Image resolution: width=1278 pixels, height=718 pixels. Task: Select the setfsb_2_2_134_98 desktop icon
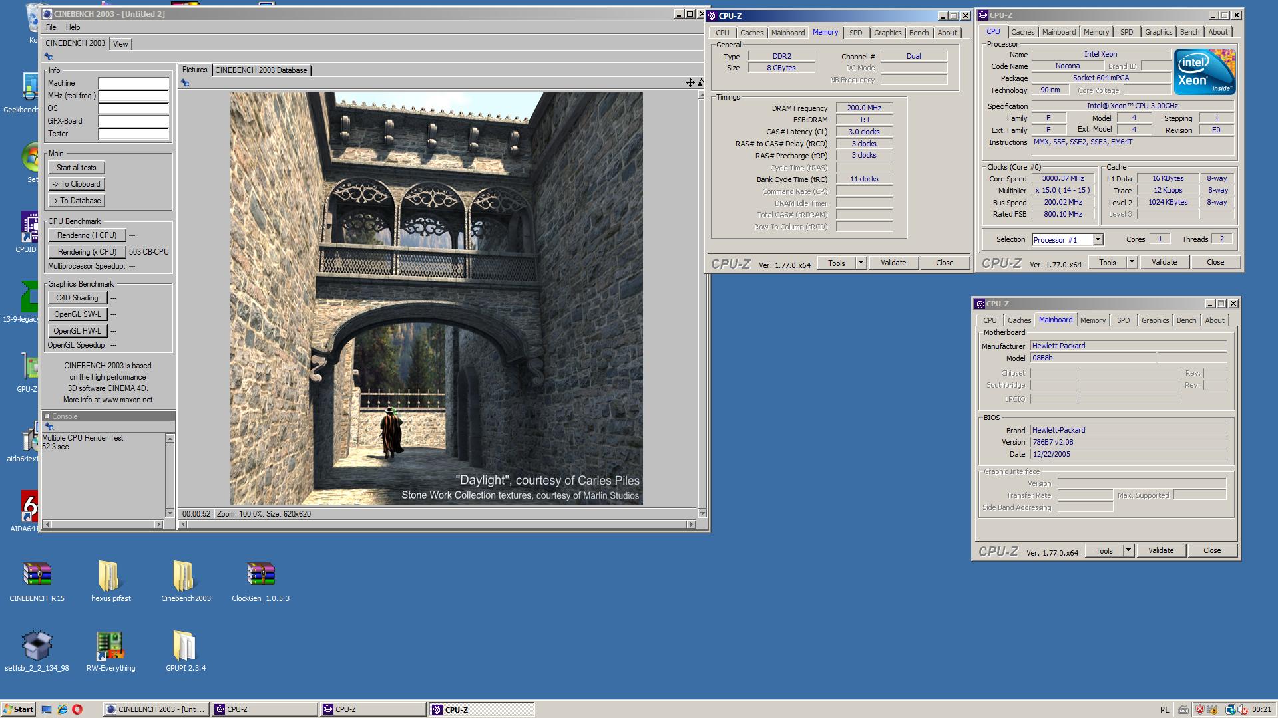(x=37, y=646)
